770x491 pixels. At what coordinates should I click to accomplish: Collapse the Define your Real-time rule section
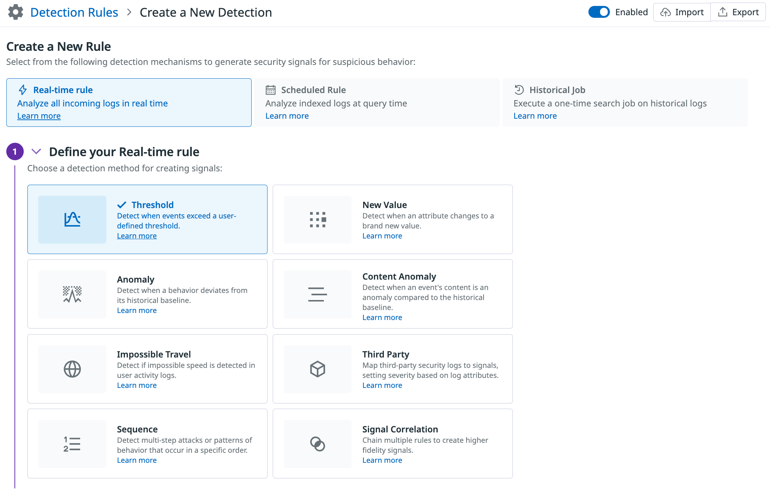pyautogui.click(x=36, y=151)
